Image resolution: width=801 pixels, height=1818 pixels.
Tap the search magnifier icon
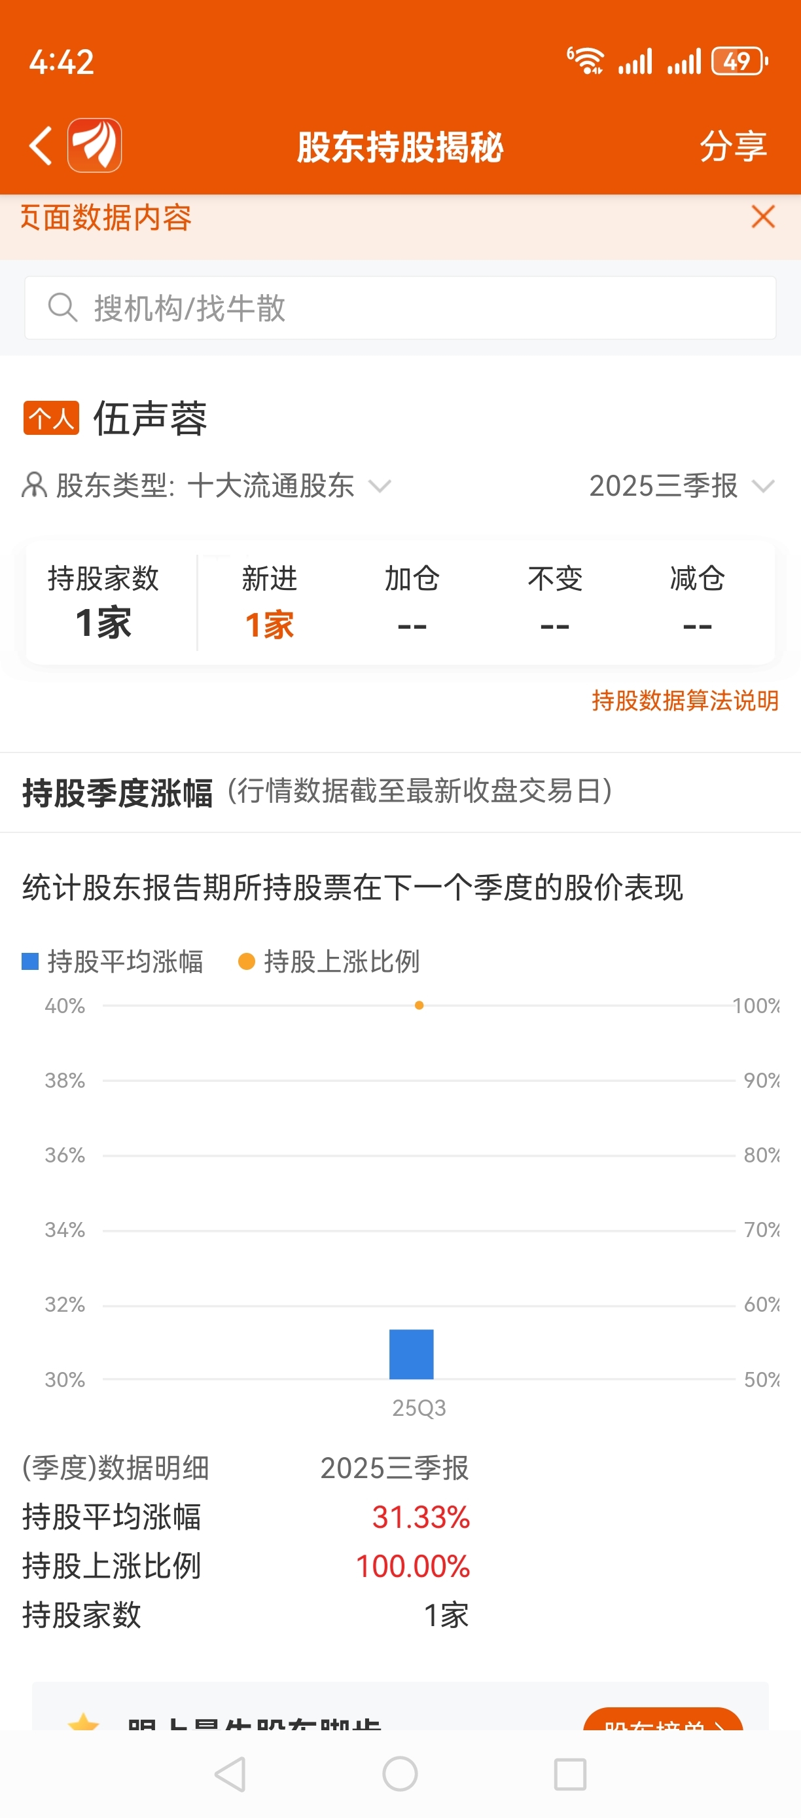pyautogui.click(x=63, y=308)
